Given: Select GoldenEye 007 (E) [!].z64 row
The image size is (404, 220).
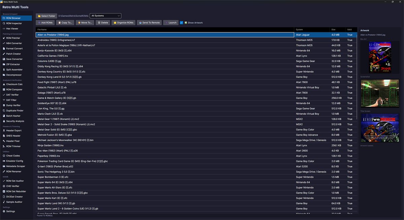Looking at the screenshot, I should (x=196, y=103).
